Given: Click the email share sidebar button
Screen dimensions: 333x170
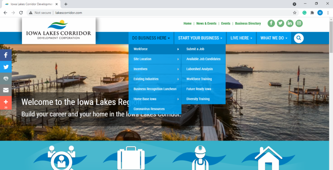Looking at the screenshot, I should (x=6, y=90).
